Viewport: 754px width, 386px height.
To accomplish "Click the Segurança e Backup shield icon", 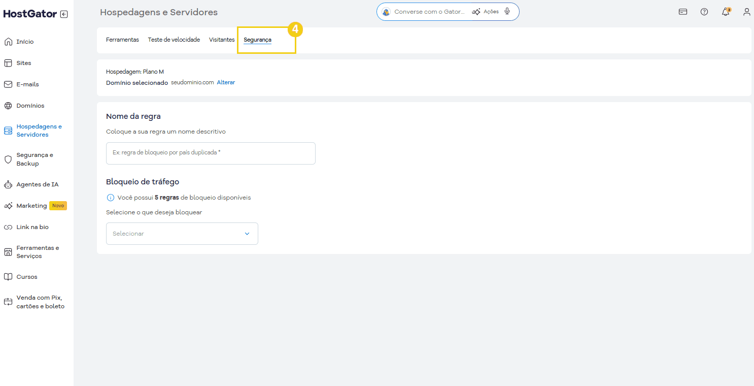I will 8,159.
